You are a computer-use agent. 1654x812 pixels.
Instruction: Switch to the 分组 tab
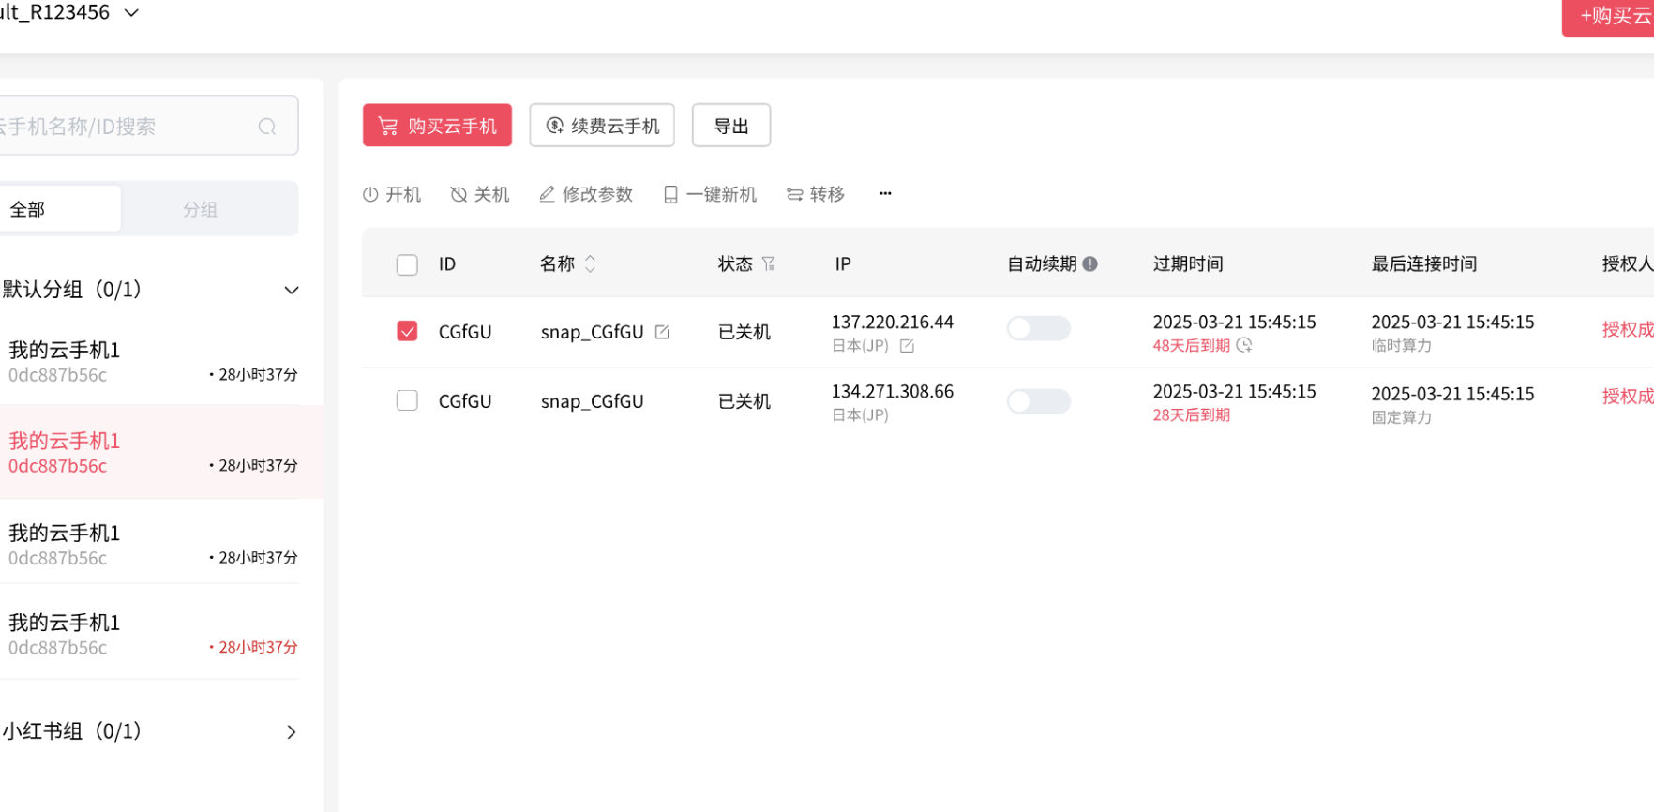coord(200,209)
